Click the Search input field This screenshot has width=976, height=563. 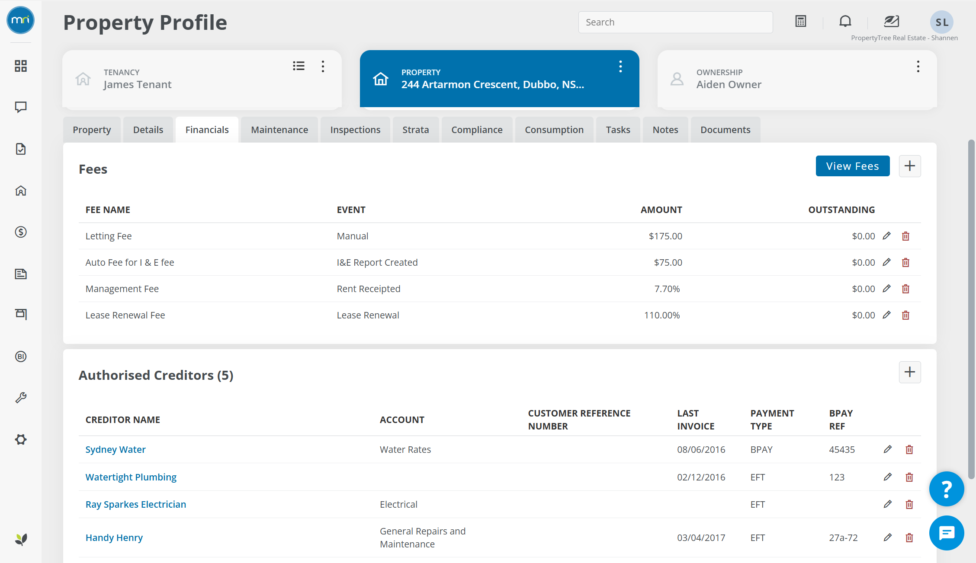[x=675, y=22]
